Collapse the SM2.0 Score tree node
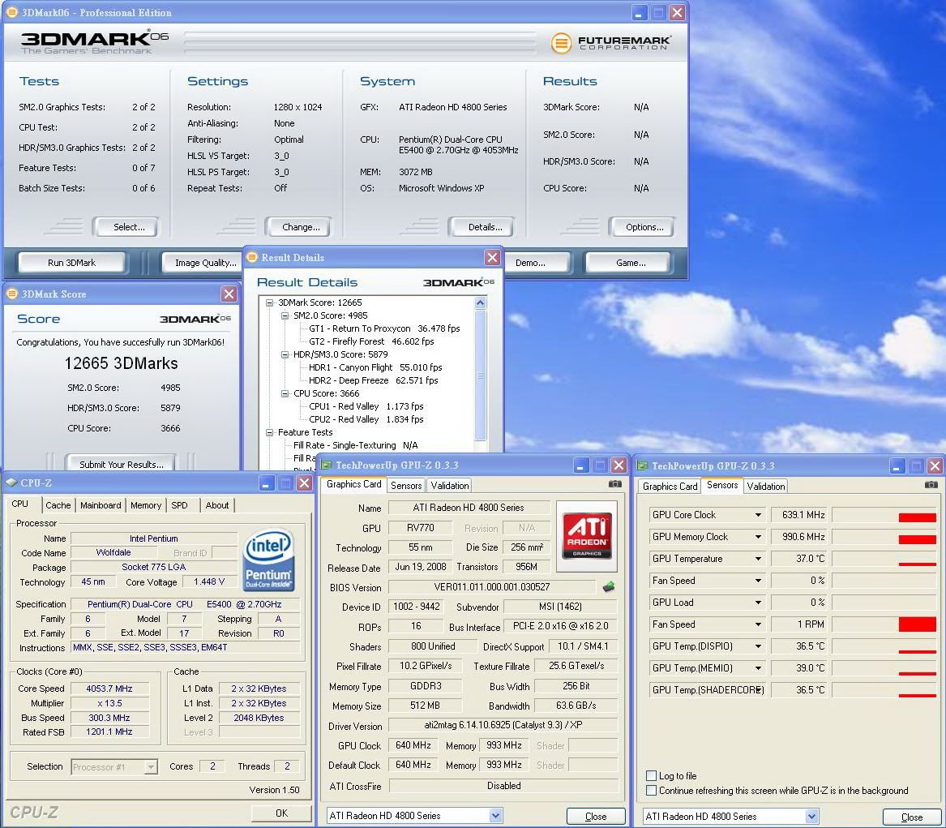Screen dimensions: 946x828 pyautogui.click(x=285, y=315)
